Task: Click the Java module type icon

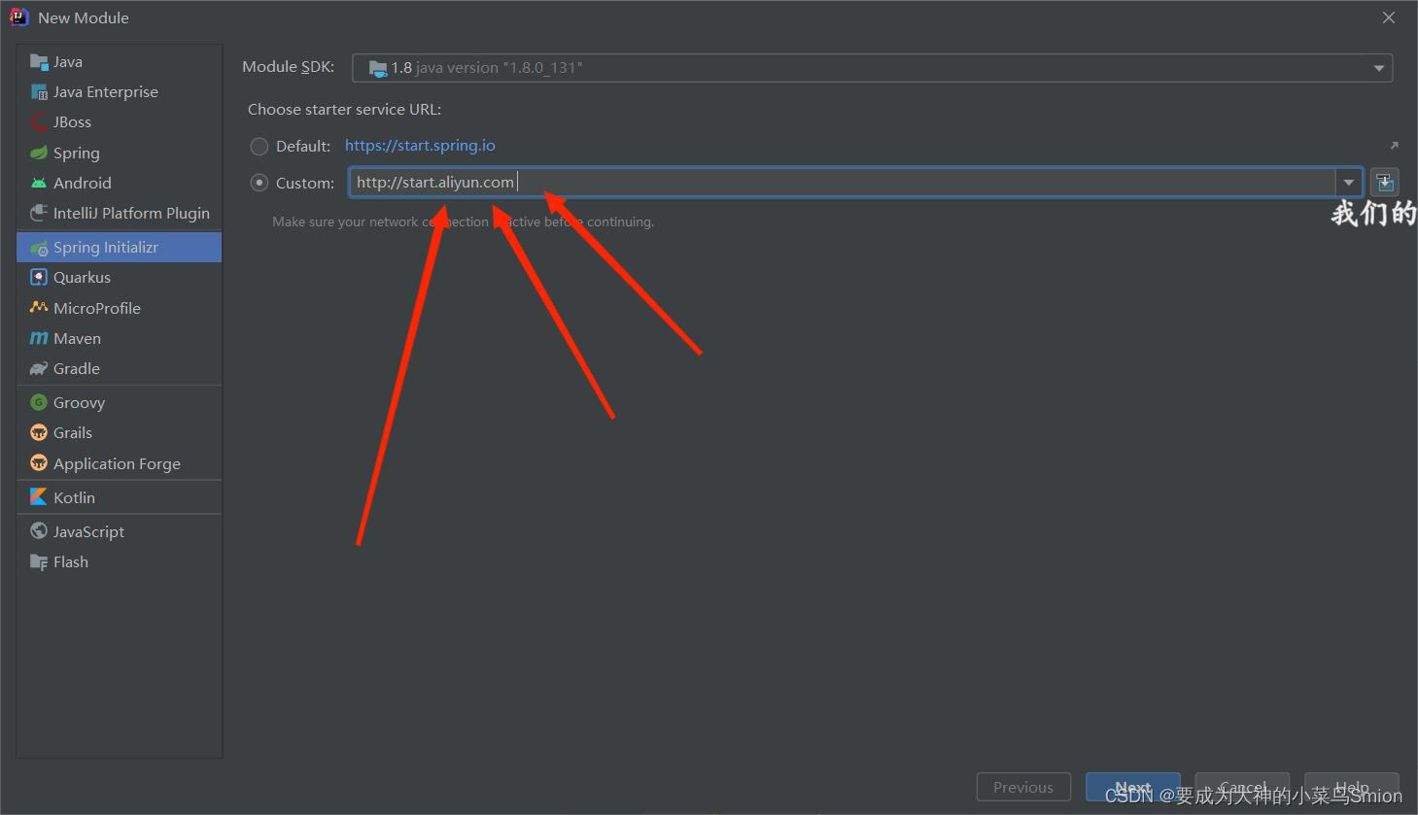Action: point(39,62)
